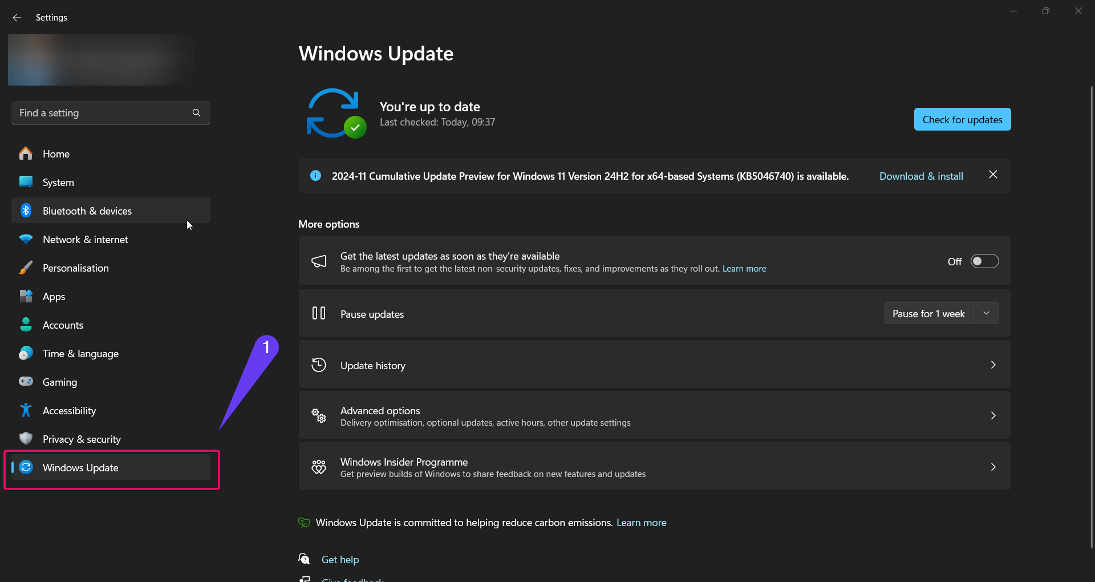Click the large update status sync icon
This screenshot has height=582, width=1095.
(336, 113)
